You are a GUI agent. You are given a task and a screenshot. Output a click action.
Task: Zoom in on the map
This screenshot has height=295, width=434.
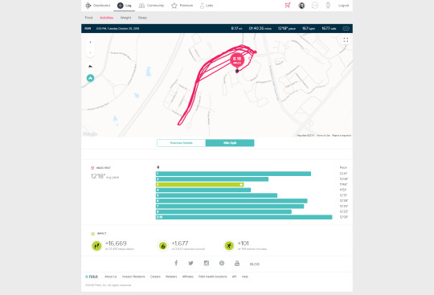[90, 43]
